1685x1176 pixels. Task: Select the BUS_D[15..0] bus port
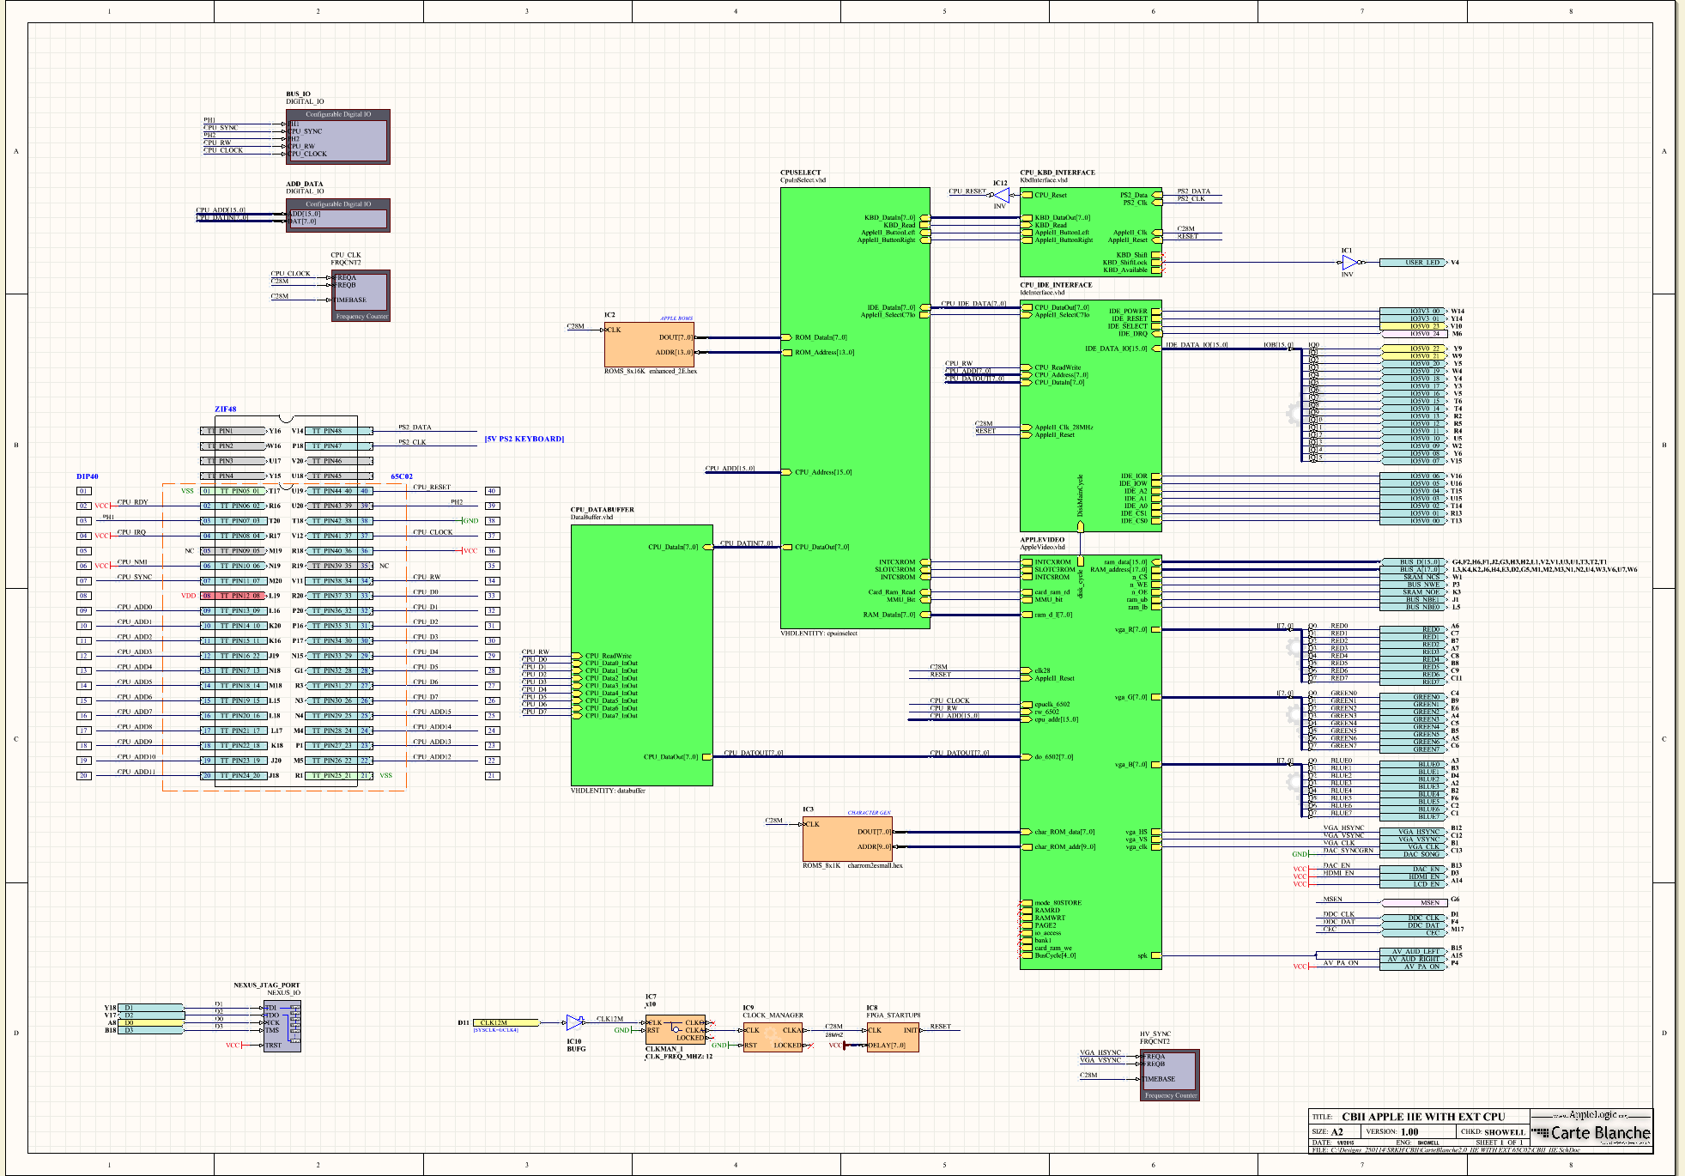pos(1413,562)
